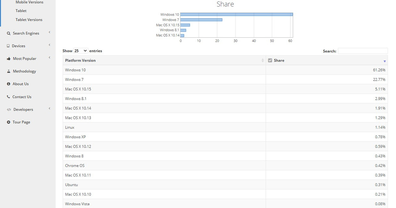Image resolution: width=396 pixels, height=208 pixels.
Task: Select the Chrome OS table row name
Action: click(x=75, y=166)
